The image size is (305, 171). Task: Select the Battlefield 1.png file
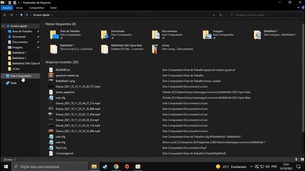(x=65, y=81)
